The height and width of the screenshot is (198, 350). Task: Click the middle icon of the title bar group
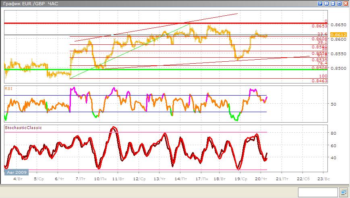coord(332,4)
